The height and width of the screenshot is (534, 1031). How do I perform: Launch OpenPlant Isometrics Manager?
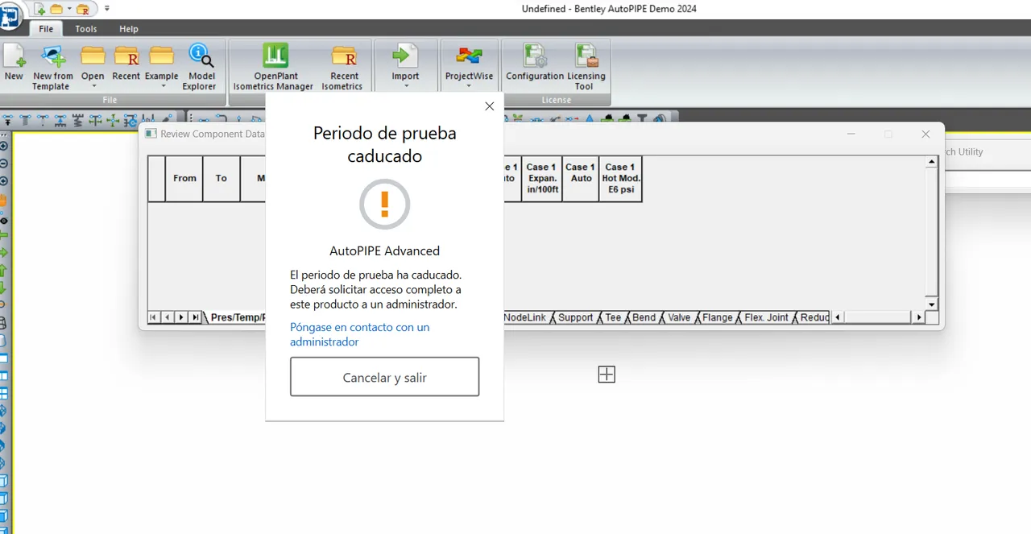pos(275,56)
